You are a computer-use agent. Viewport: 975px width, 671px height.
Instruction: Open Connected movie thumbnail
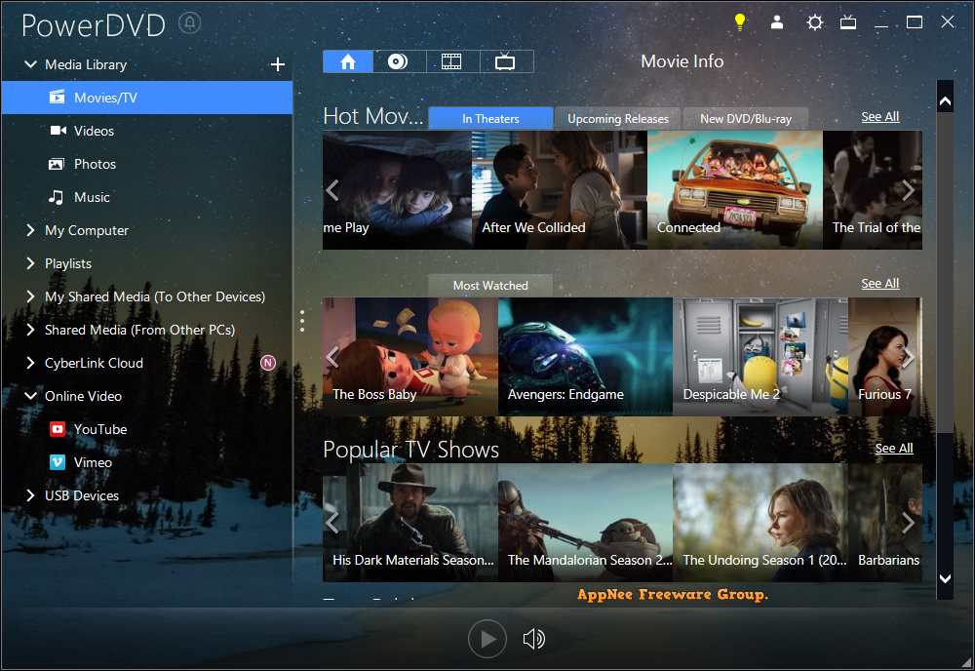735,189
